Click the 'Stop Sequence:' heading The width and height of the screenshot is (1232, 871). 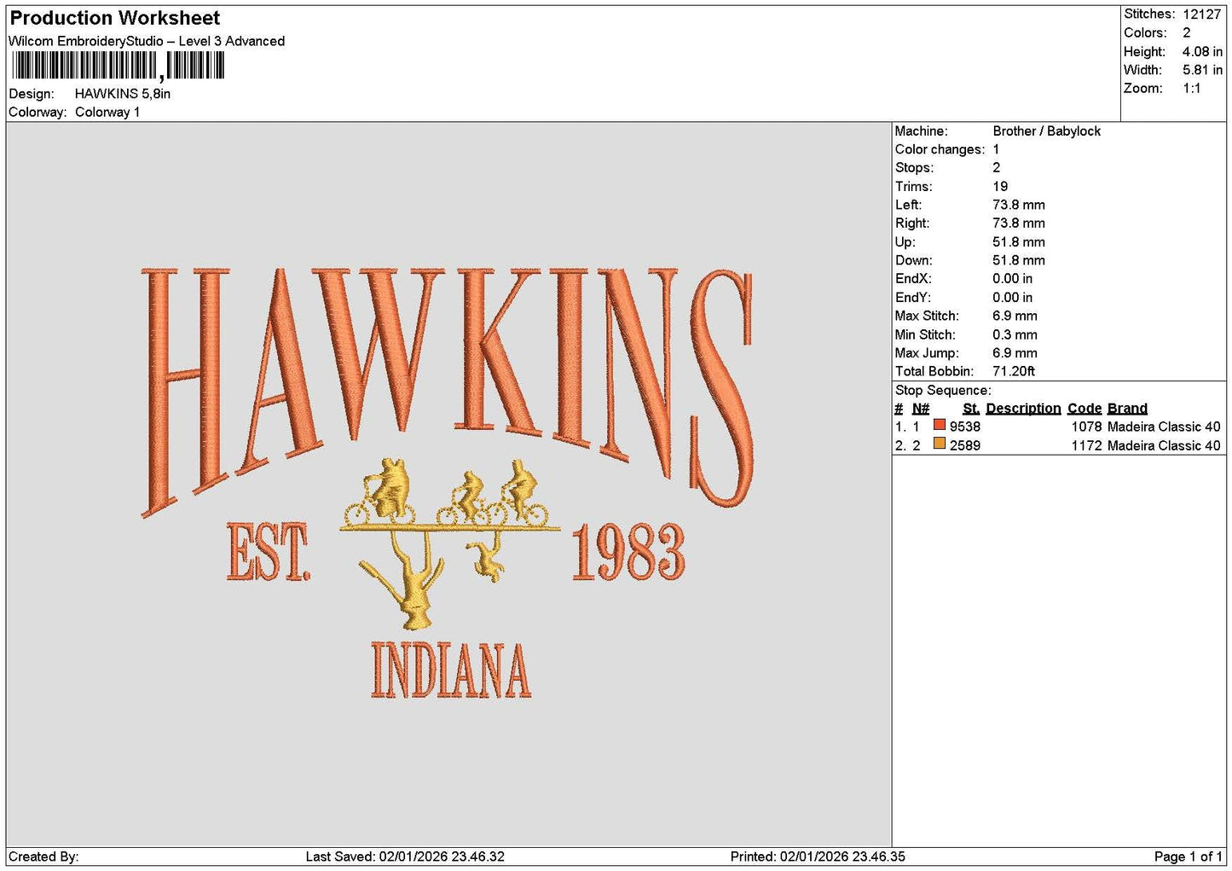943,391
